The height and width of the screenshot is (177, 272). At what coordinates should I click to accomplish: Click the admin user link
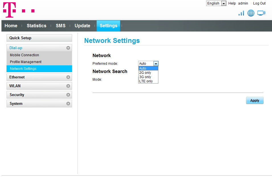pos(243,3)
